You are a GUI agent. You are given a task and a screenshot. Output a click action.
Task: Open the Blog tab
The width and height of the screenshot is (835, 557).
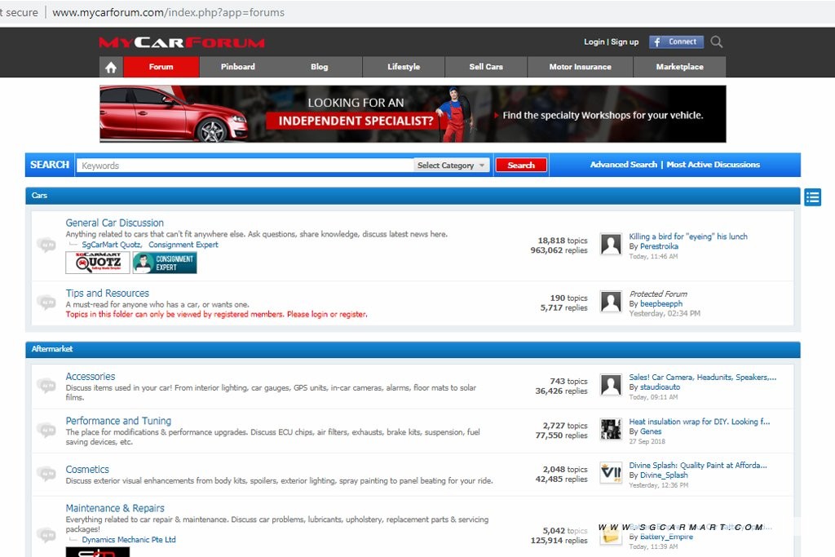coord(320,67)
